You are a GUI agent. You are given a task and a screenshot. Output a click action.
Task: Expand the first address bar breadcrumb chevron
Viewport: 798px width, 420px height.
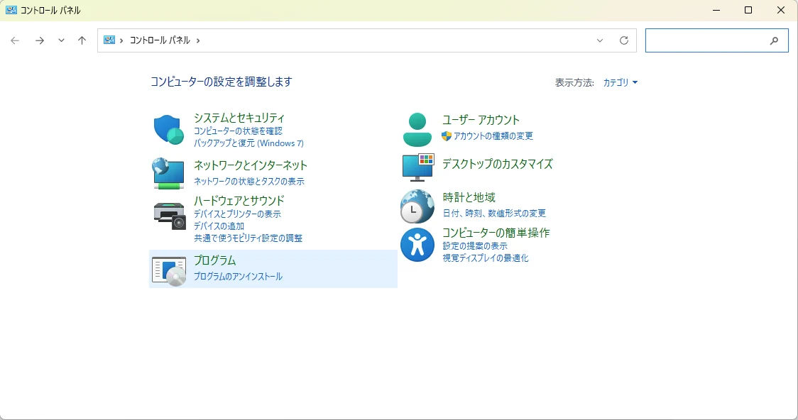pyautogui.click(x=121, y=40)
